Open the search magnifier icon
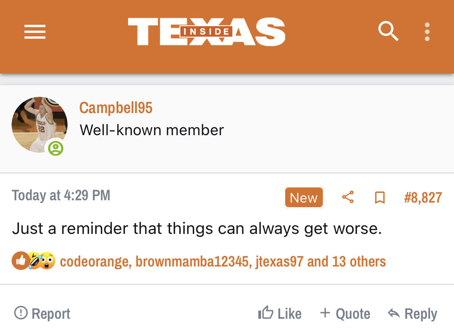The image size is (454, 335). 388,32
